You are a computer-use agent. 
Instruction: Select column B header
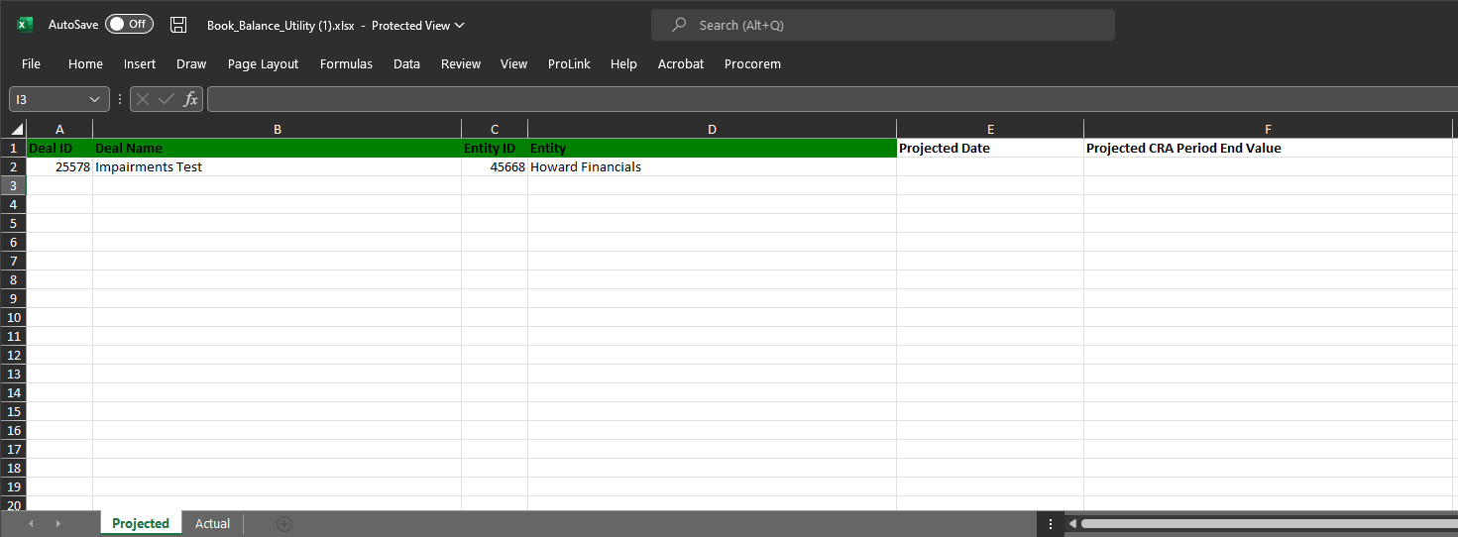click(x=277, y=129)
